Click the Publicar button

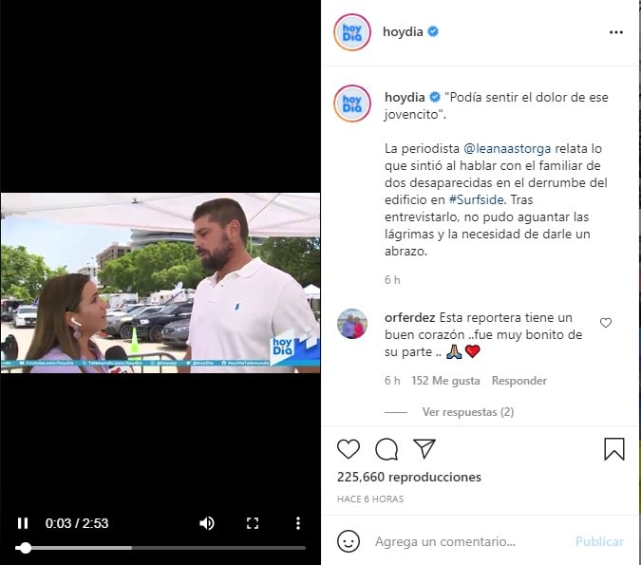coord(599,541)
